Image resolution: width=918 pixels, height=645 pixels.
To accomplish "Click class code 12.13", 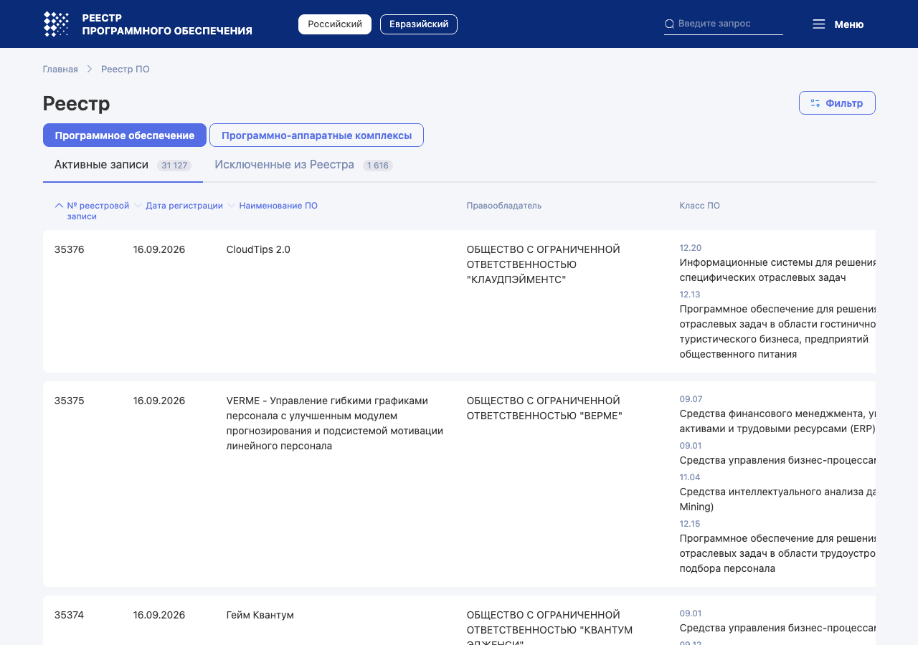I will pyautogui.click(x=690, y=295).
